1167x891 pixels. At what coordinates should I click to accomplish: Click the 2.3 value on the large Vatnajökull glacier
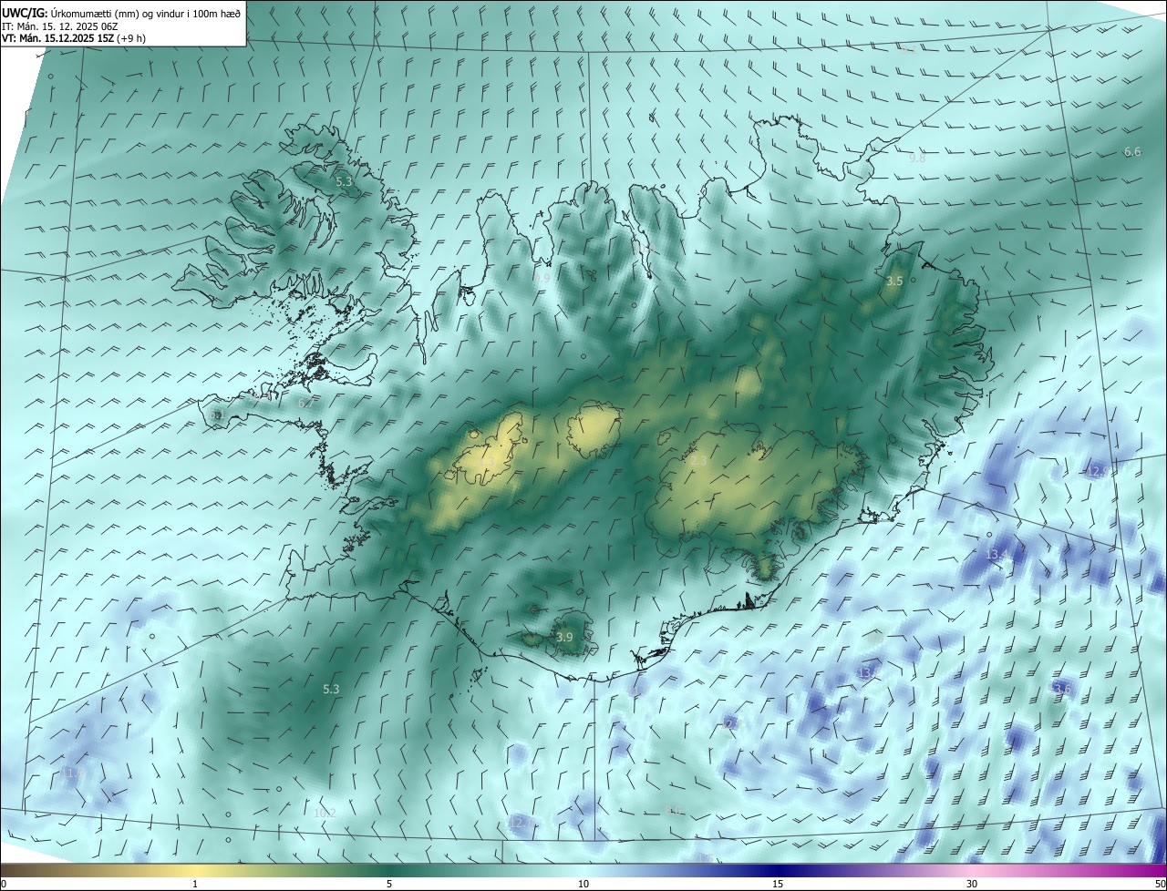tap(699, 462)
